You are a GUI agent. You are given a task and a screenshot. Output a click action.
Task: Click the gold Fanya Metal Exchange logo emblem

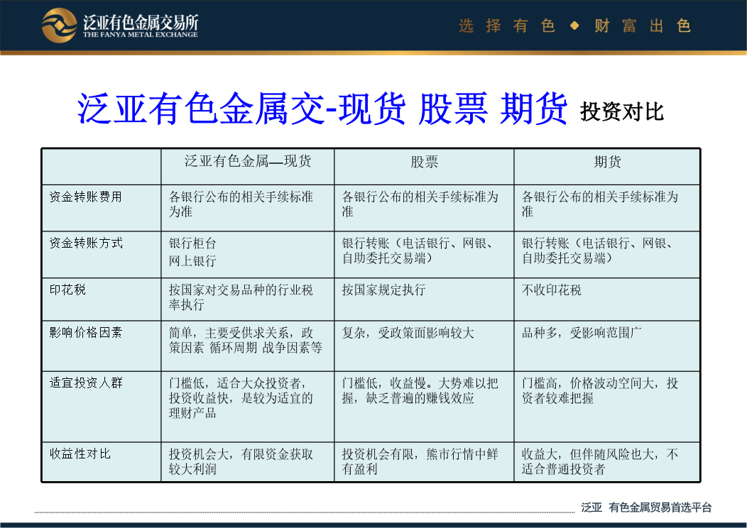pyautogui.click(x=59, y=26)
